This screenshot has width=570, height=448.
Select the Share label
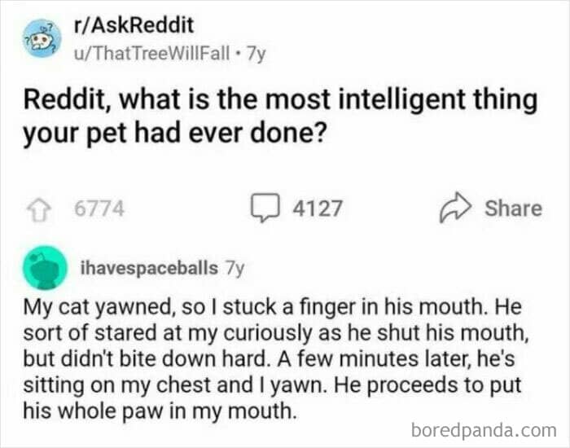[513, 209]
